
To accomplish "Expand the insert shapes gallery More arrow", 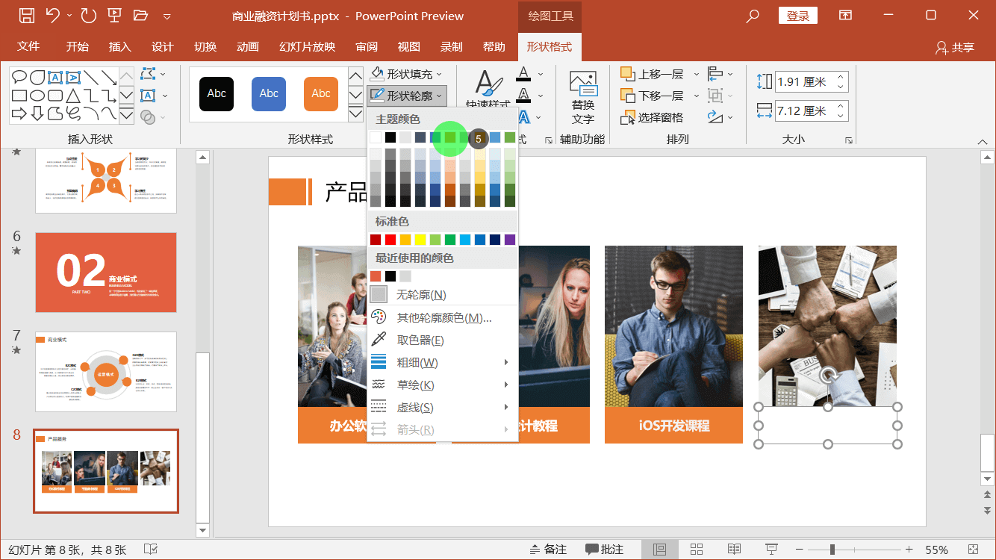I will point(126,114).
